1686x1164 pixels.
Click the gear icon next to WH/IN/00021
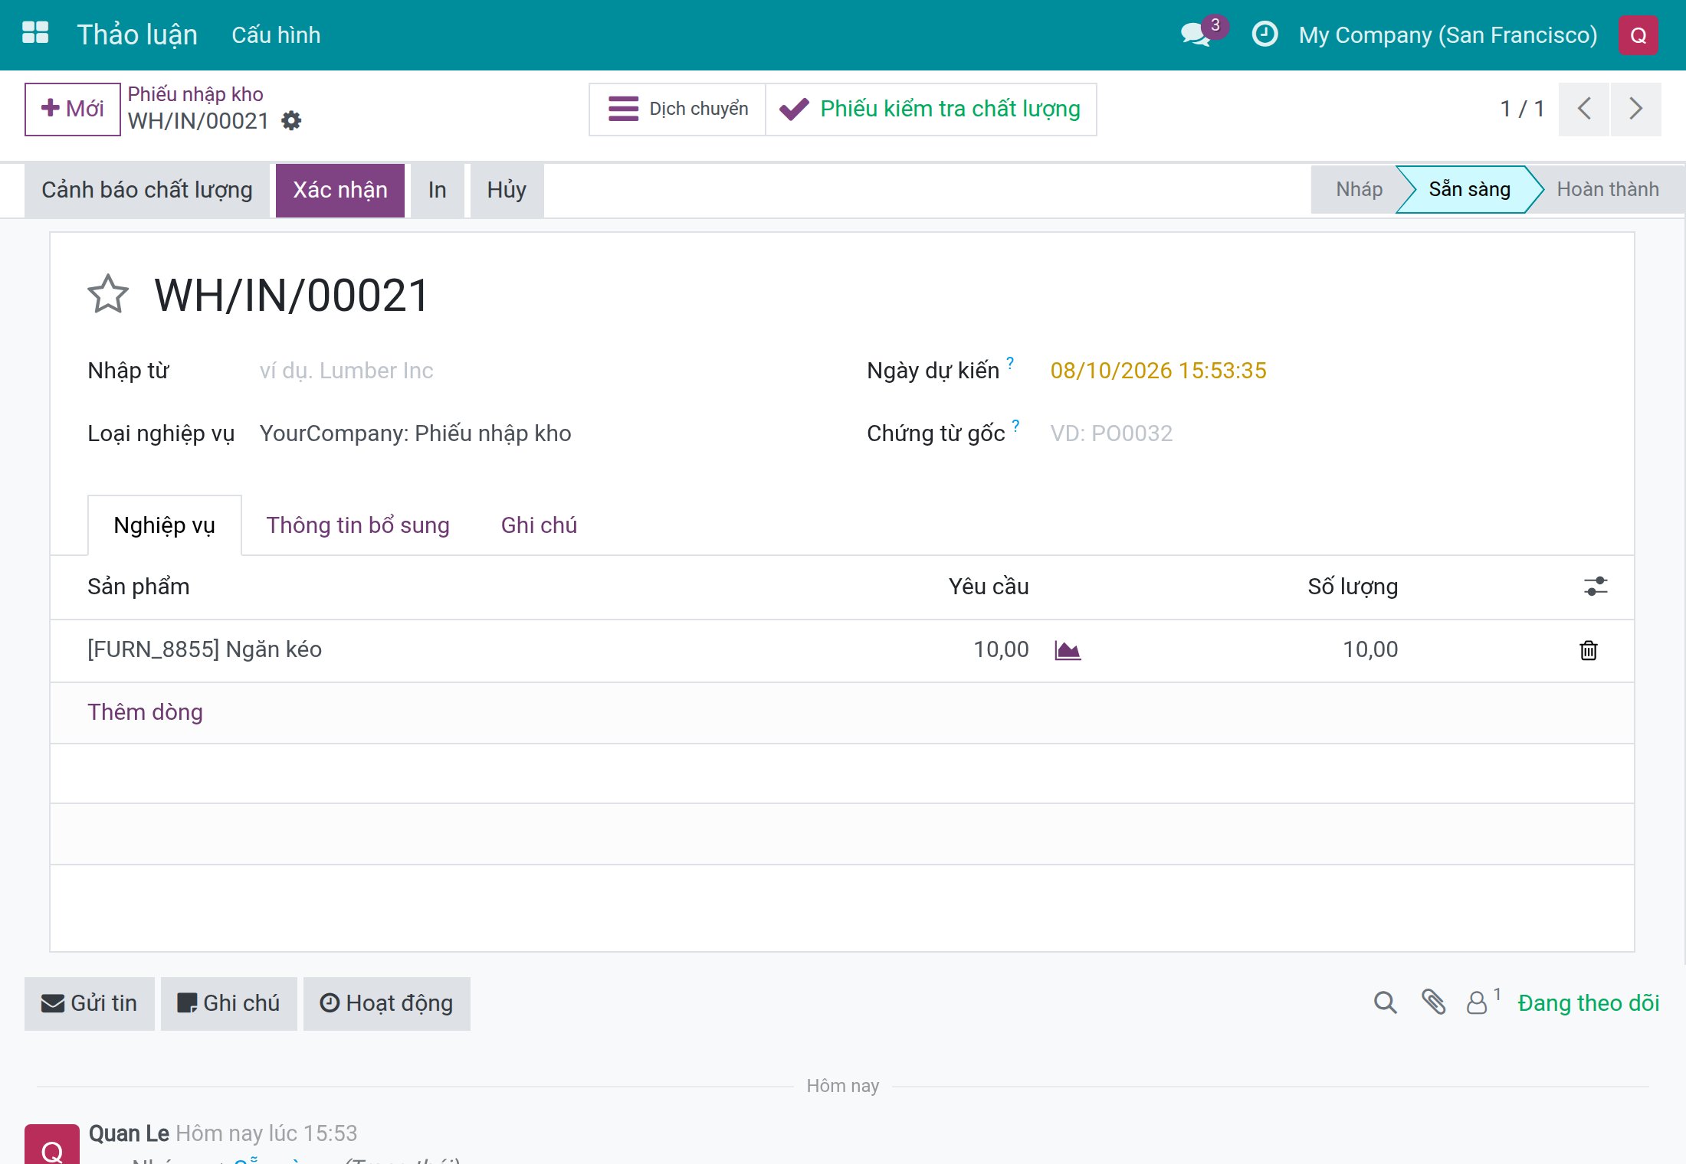coord(291,121)
